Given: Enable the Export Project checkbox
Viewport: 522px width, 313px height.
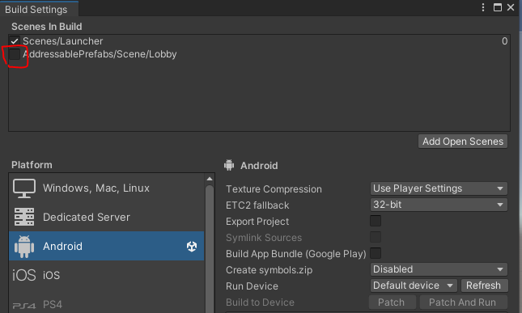Looking at the screenshot, I should [x=376, y=221].
